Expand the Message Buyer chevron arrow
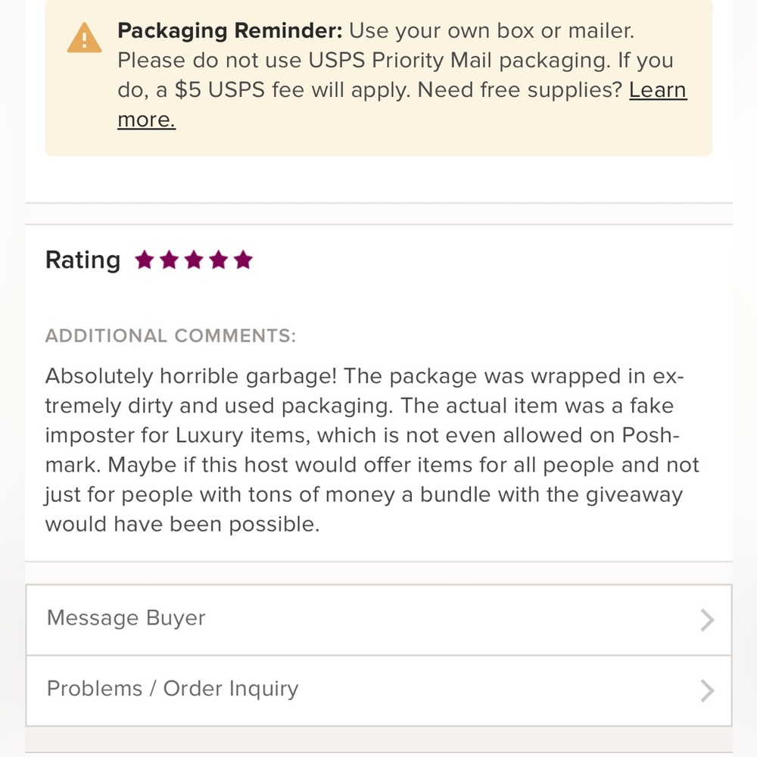 click(707, 620)
